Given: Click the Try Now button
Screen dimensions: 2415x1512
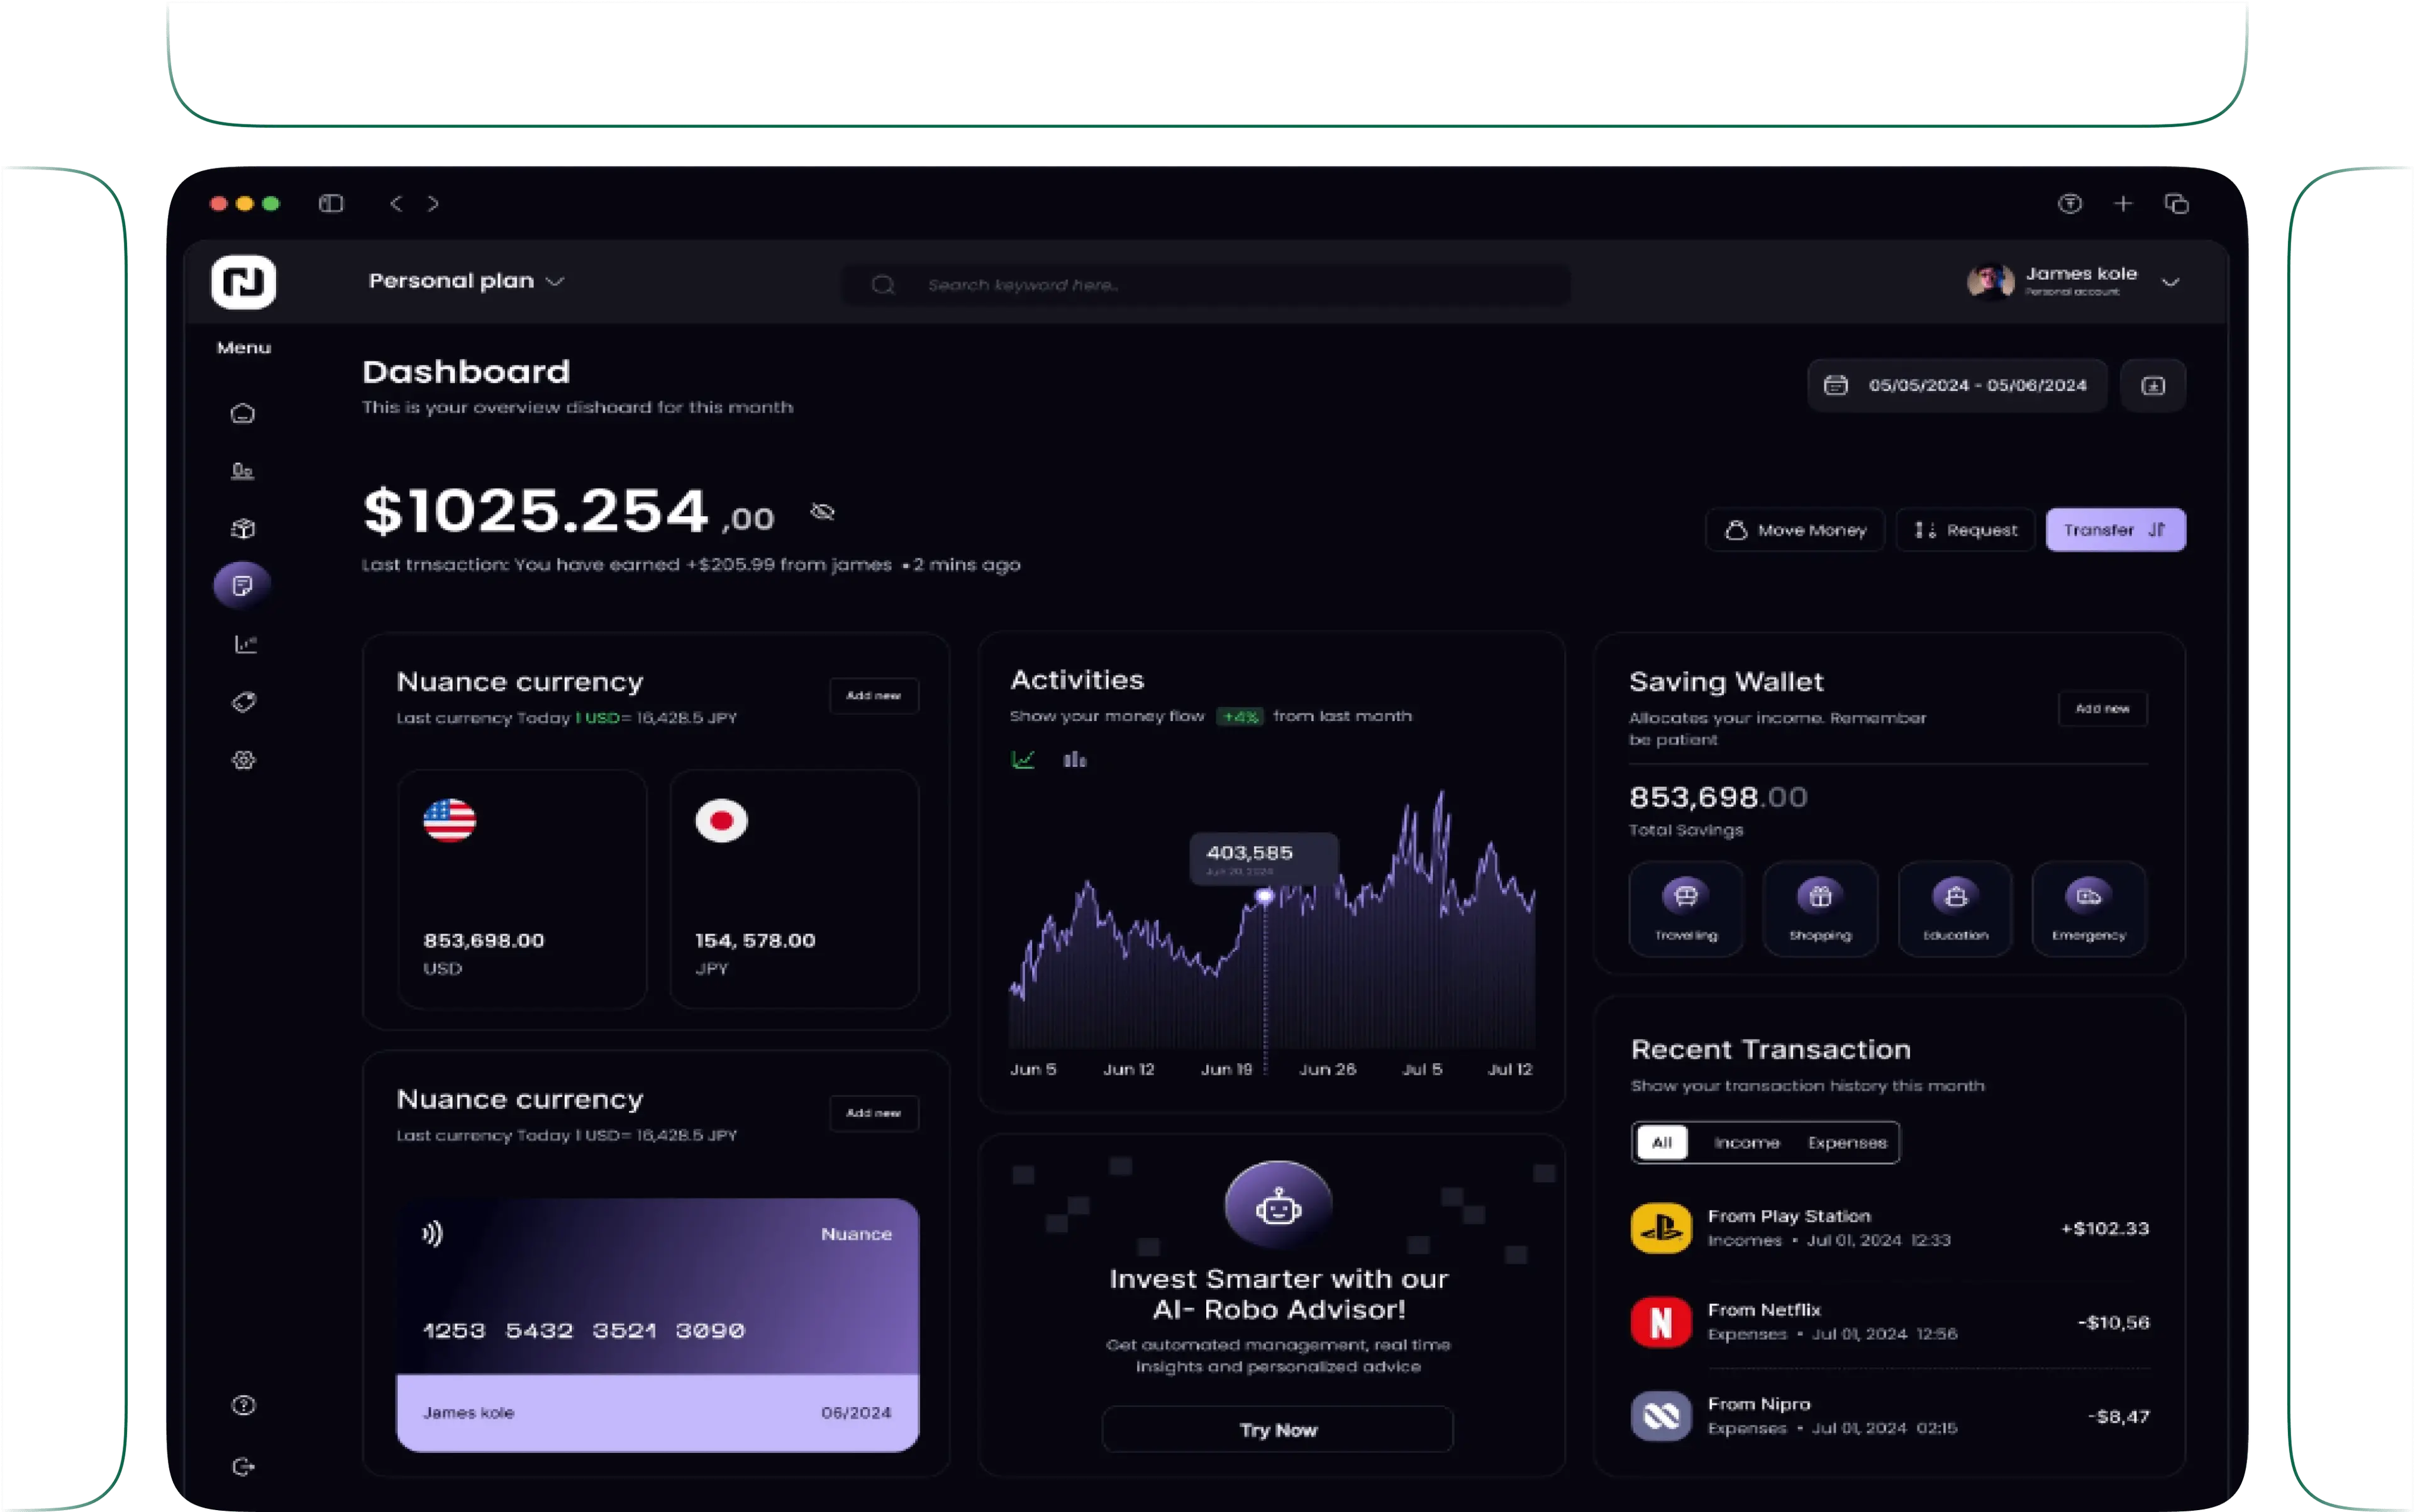Looking at the screenshot, I should click(1277, 1429).
